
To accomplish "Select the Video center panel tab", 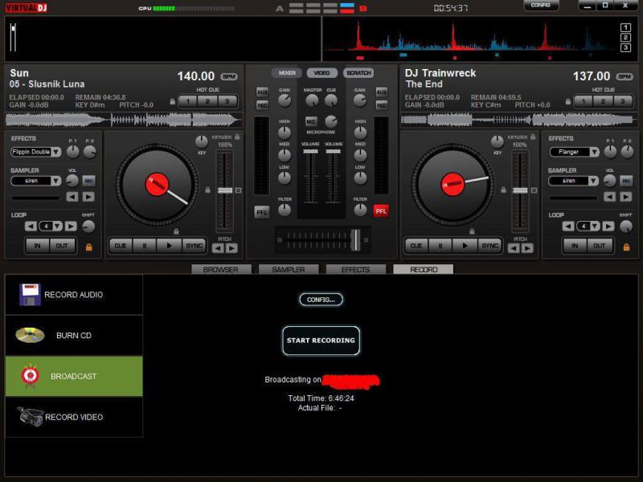I will (322, 73).
